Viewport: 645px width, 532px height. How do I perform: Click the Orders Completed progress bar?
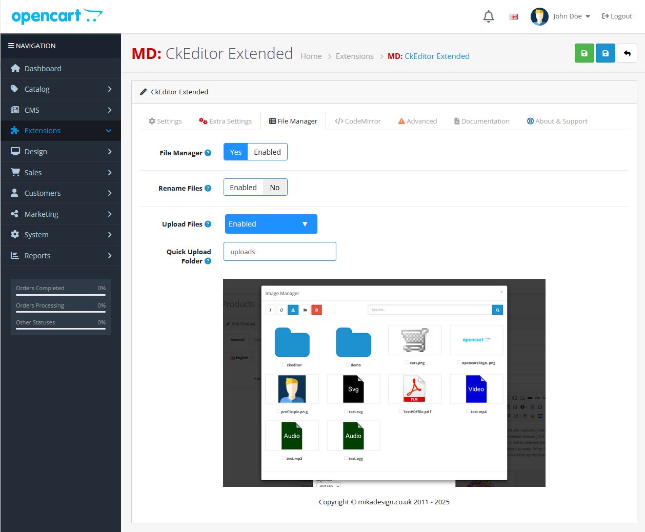click(x=61, y=295)
